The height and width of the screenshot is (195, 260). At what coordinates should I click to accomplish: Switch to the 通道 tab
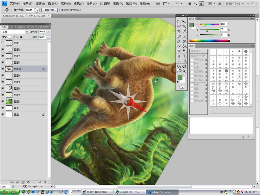[x=11, y=27]
